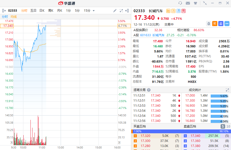Click the stock code 02333 in chart header

pyautogui.click(x=13, y=11)
